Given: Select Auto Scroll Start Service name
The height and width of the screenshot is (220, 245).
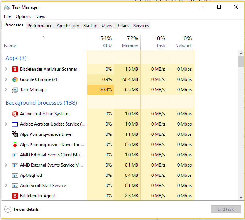Looking at the screenshot, I should pyautogui.click(x=43, y=186).
